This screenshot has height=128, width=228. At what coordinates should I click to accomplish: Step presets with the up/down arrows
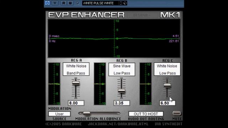[x=121, y=3]
